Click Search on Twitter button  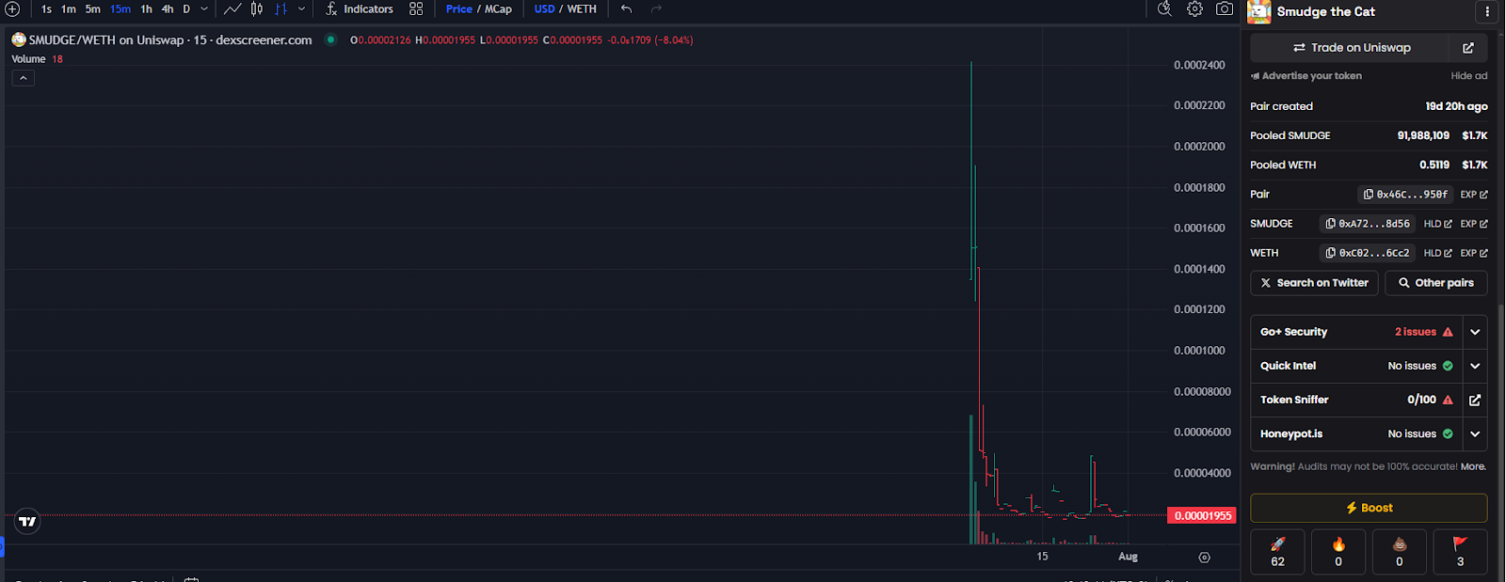pyautogui.click(x=1315, y=283)
